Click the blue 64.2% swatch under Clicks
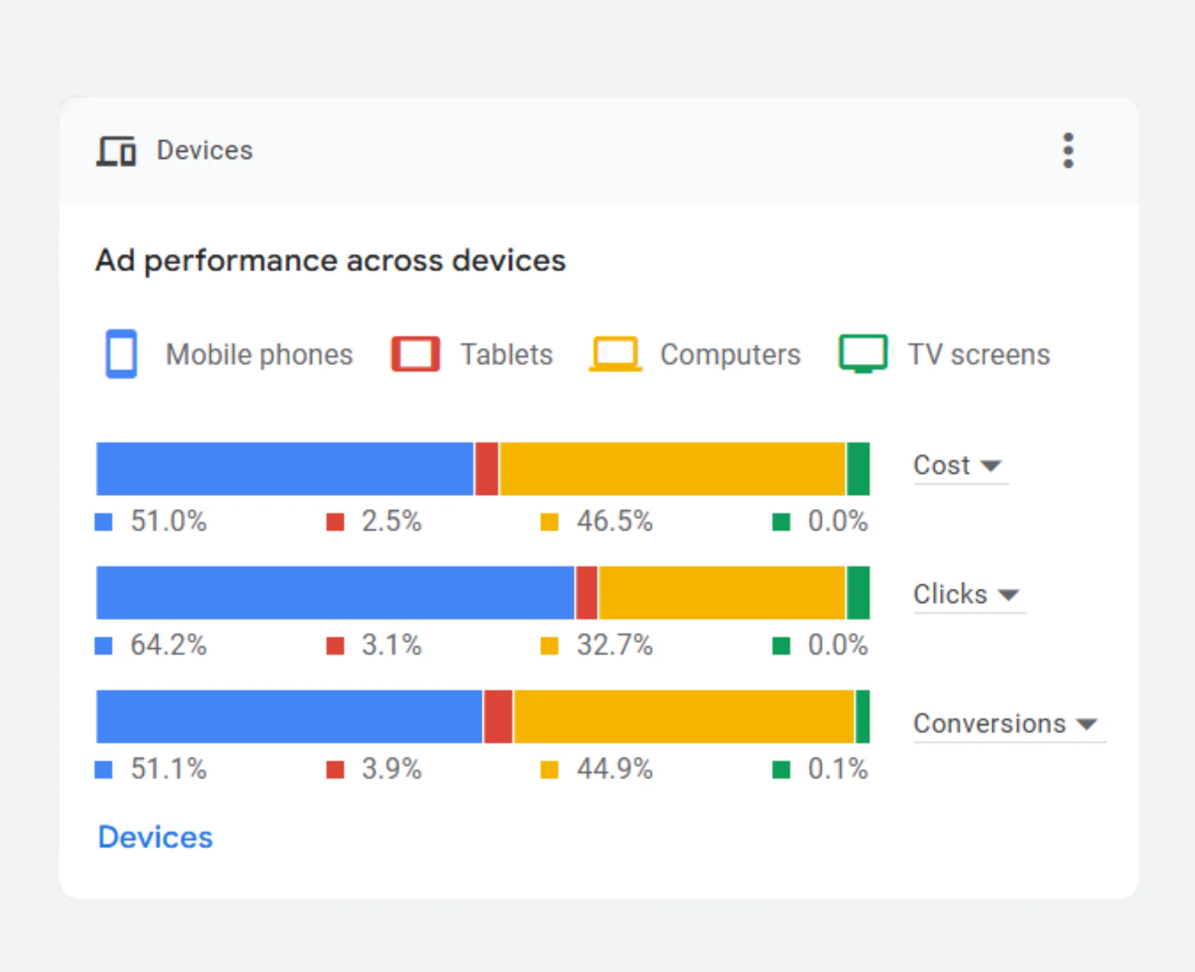Image resolution: width=1195 pixels, height=972 pixels. [104, 645]
